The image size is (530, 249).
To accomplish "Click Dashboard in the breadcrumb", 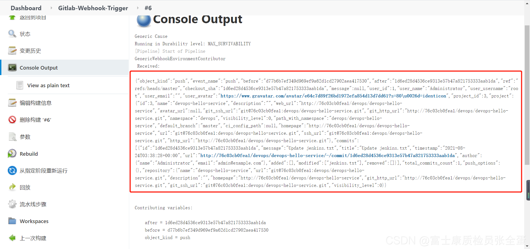I will (26, 8).
